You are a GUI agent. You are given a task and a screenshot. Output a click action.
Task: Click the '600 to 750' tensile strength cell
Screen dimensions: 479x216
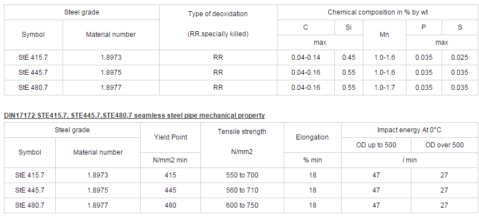click(x=242, y=205)
